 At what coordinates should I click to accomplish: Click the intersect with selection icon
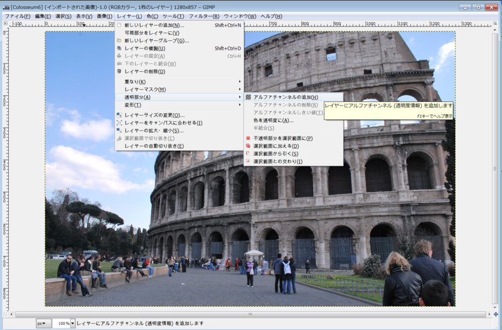[248, 162]
